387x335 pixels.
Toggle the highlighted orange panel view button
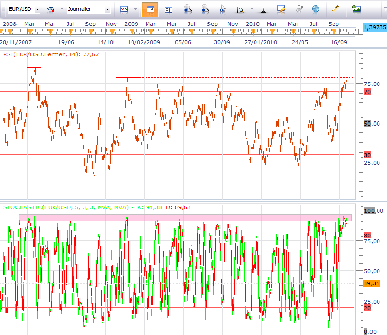pos(150,9)
